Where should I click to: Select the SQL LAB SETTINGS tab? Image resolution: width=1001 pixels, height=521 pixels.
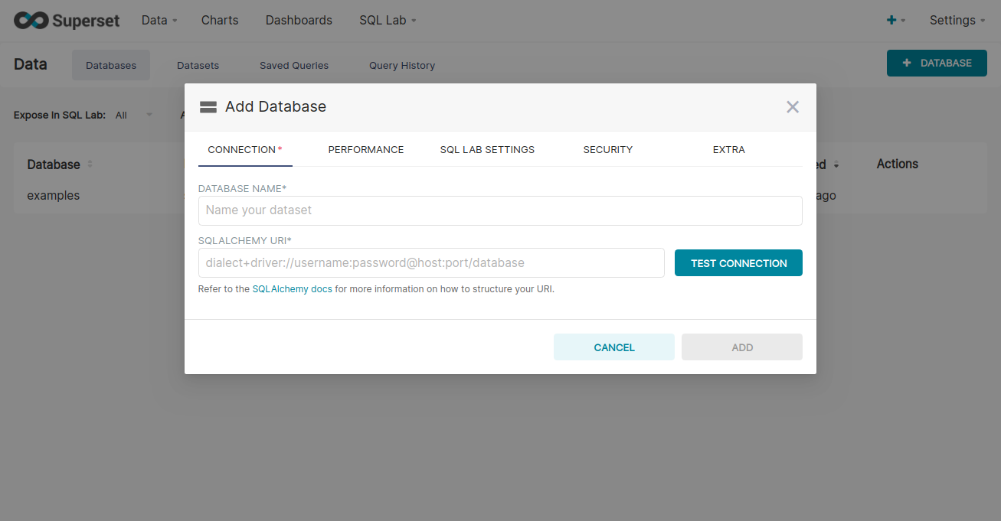(487, 149)
